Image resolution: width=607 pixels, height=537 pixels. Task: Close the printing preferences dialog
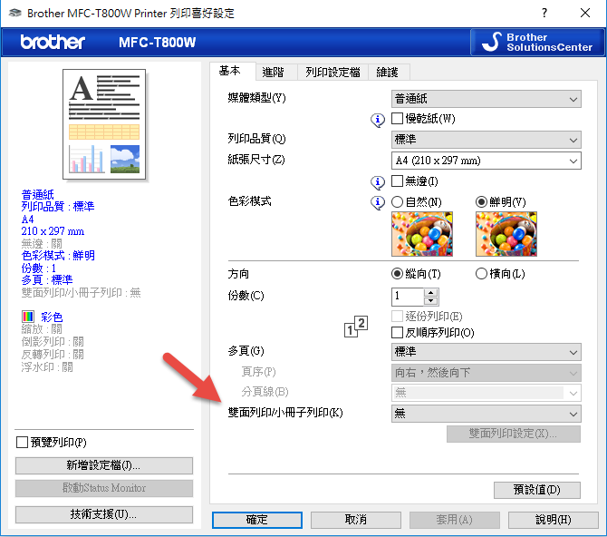585,13
